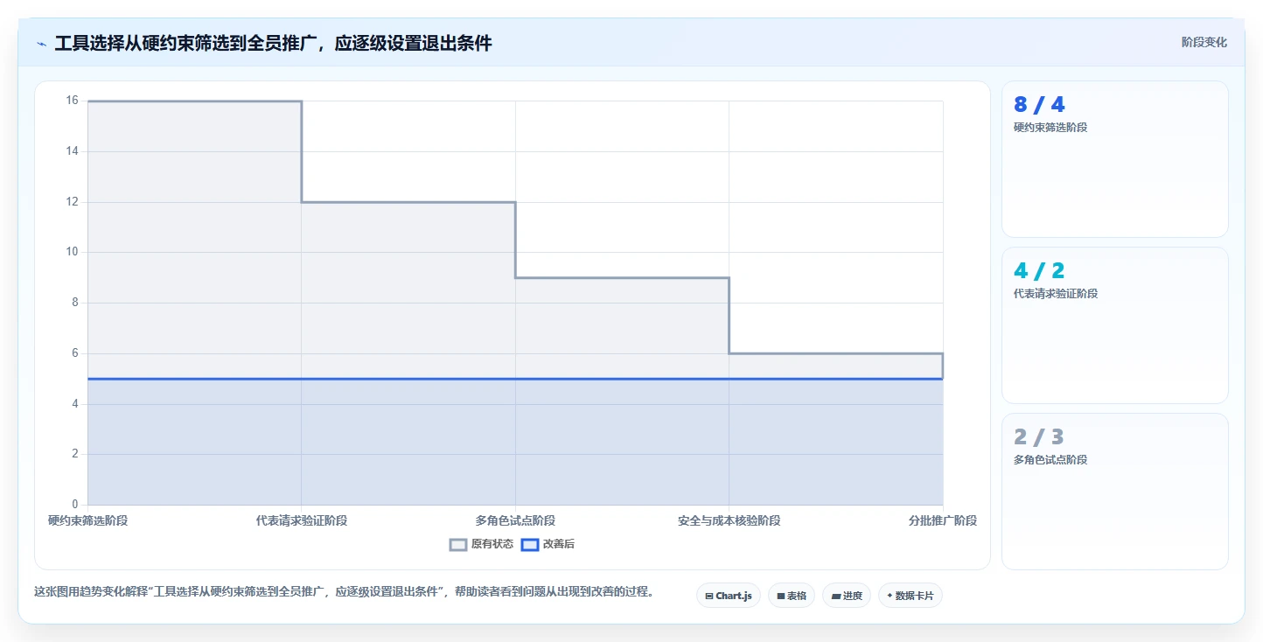Open the 4 / 2 代表请求验证阶段 card
1263x642 pixels.
click(x=1114, y=325)
